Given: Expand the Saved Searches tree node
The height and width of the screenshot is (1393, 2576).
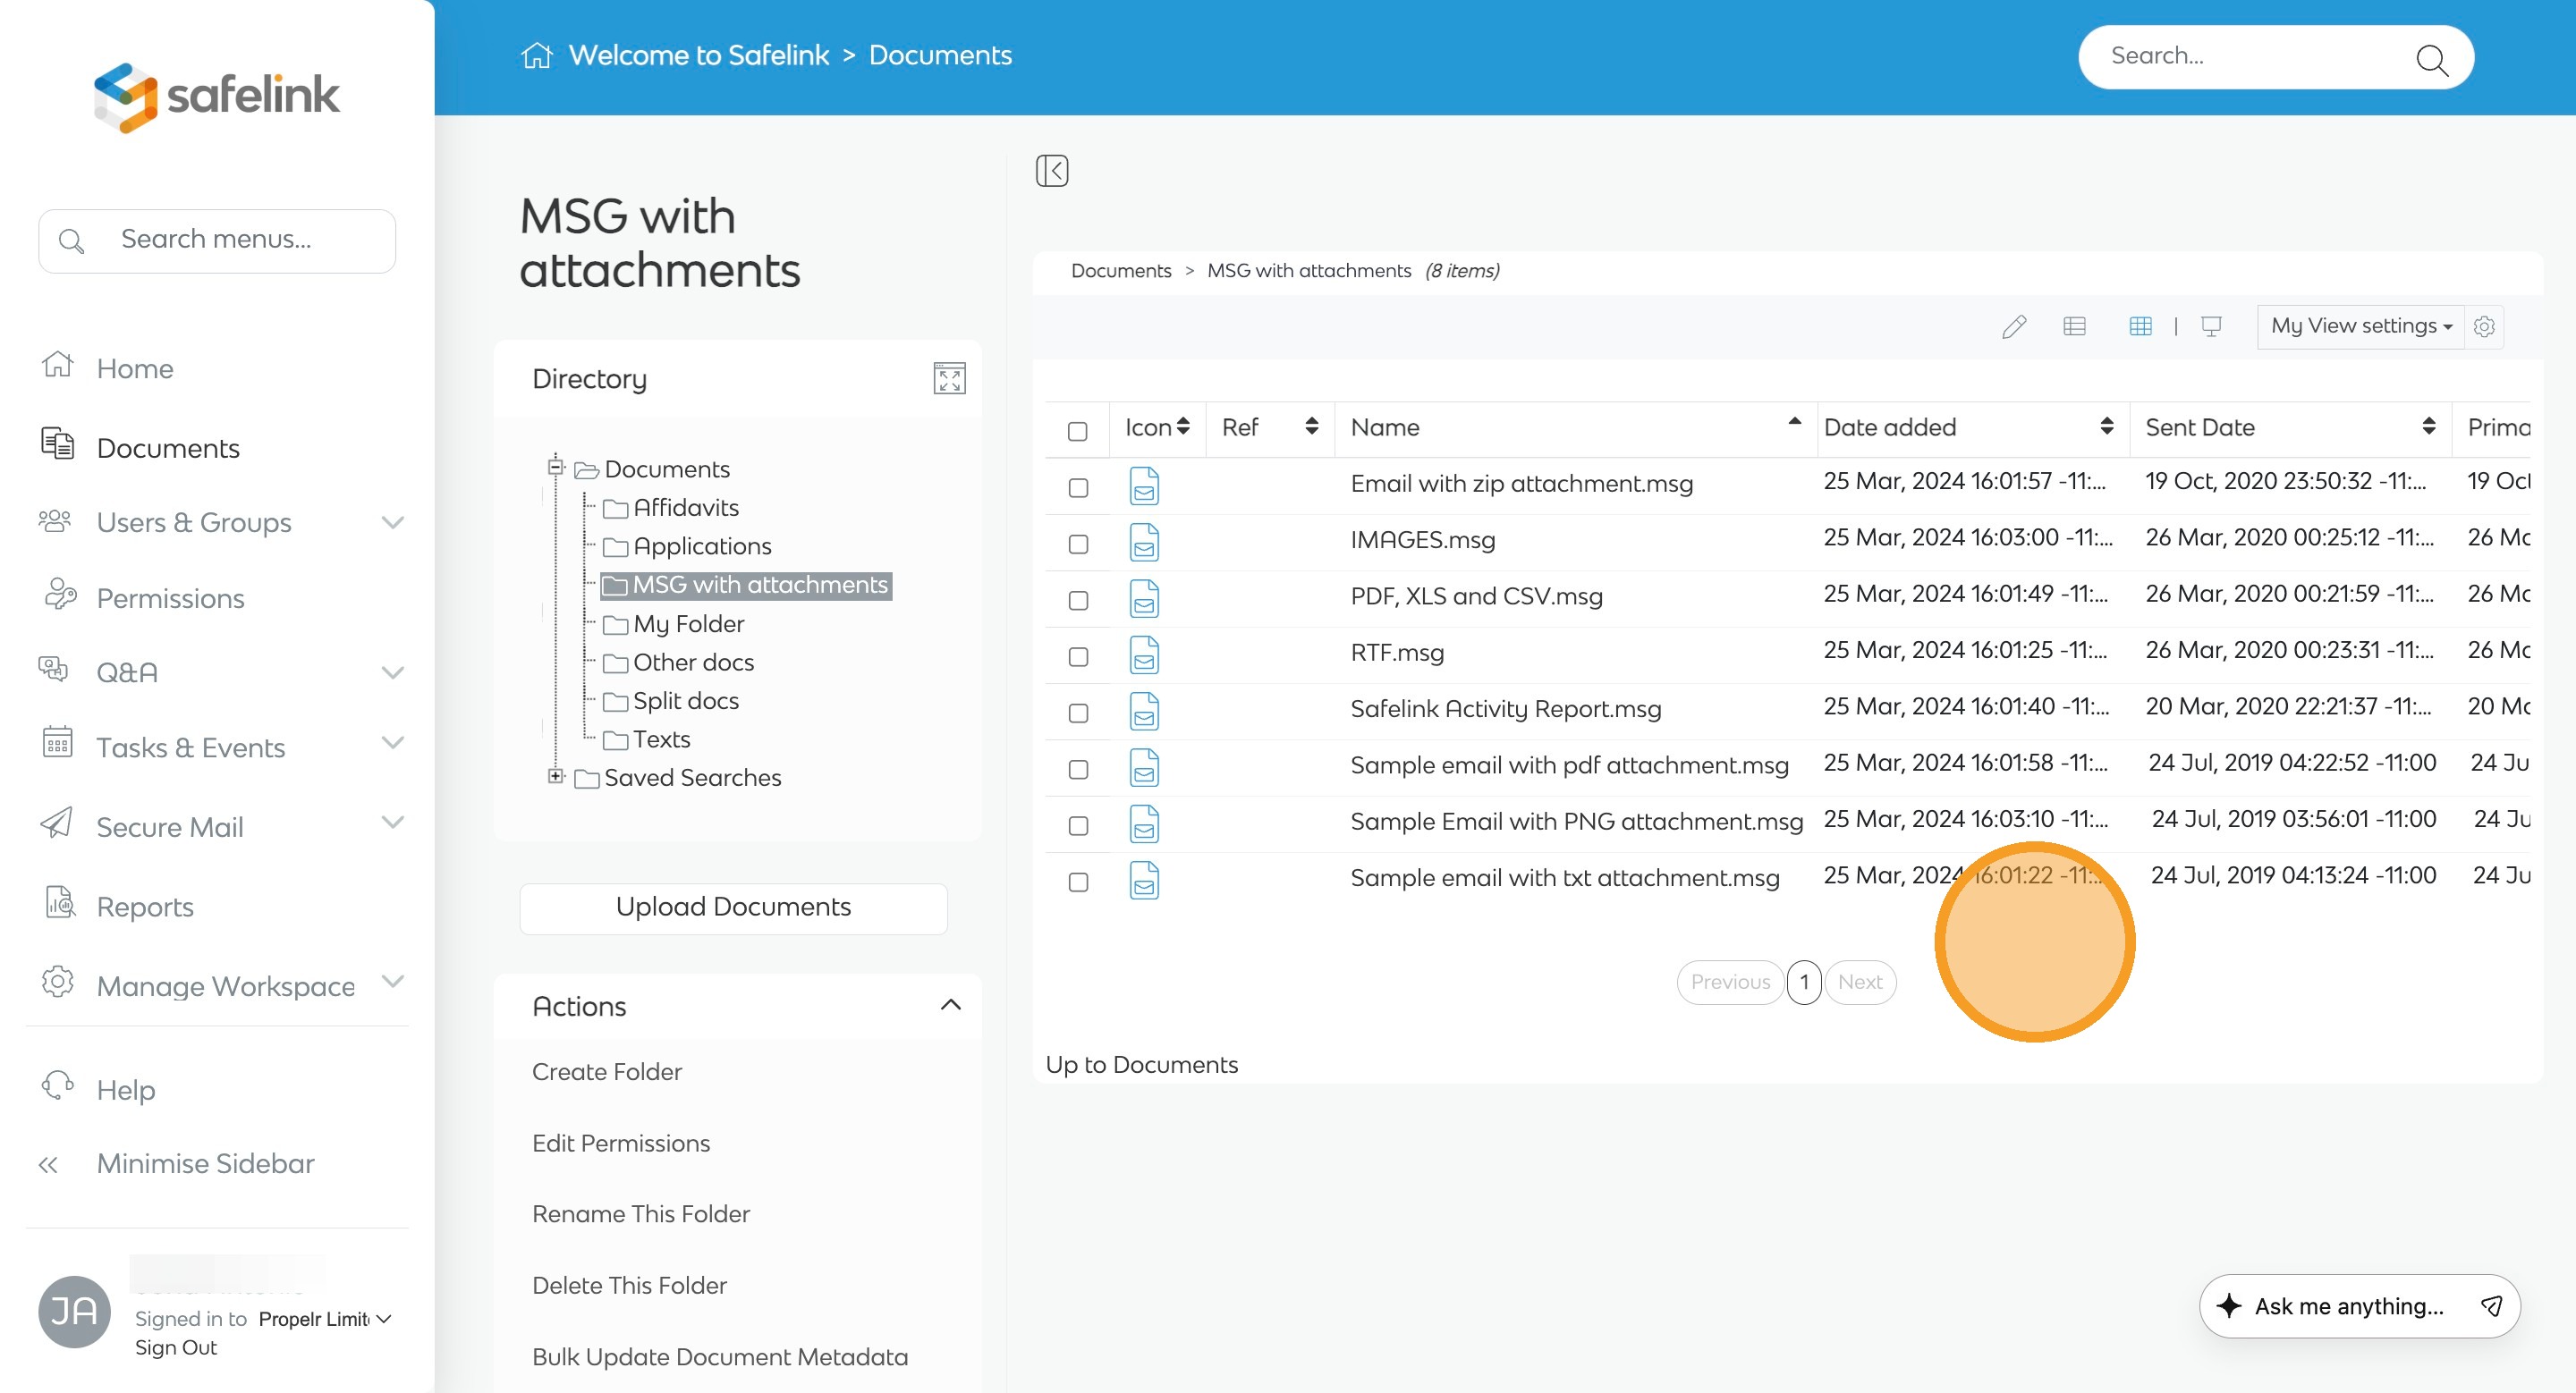Looking at the screenshot, I should click(556, 776).
